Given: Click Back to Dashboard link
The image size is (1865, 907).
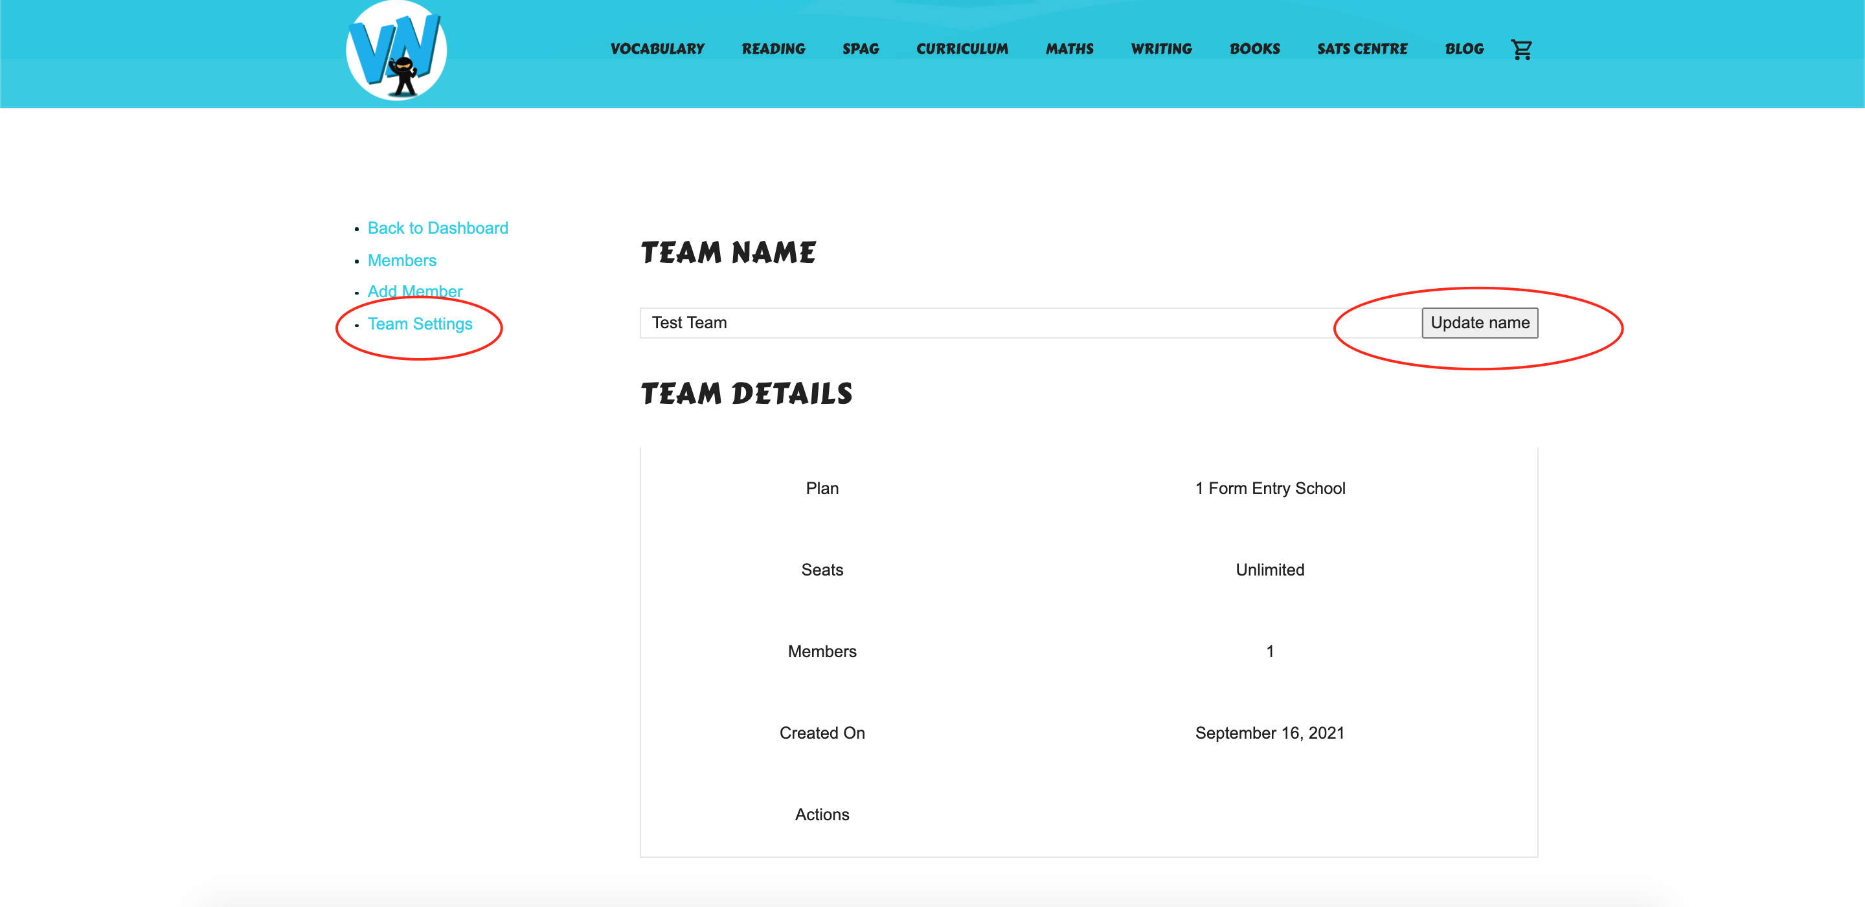Looking at the screenshot, I should click(437, 228).
